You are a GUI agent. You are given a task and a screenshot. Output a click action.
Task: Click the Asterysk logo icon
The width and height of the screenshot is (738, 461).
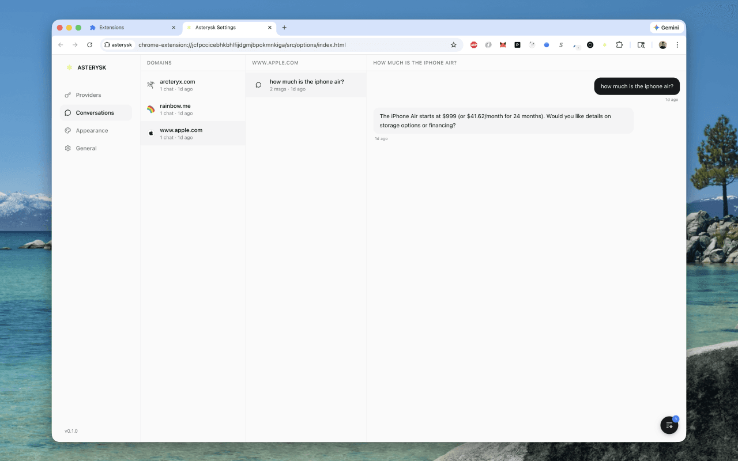coord(69,67)
